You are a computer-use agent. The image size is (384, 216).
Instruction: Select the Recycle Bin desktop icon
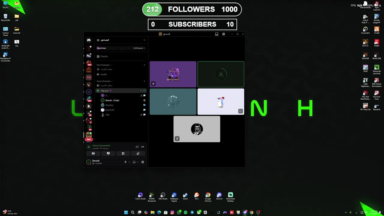[x=5, y=18]
